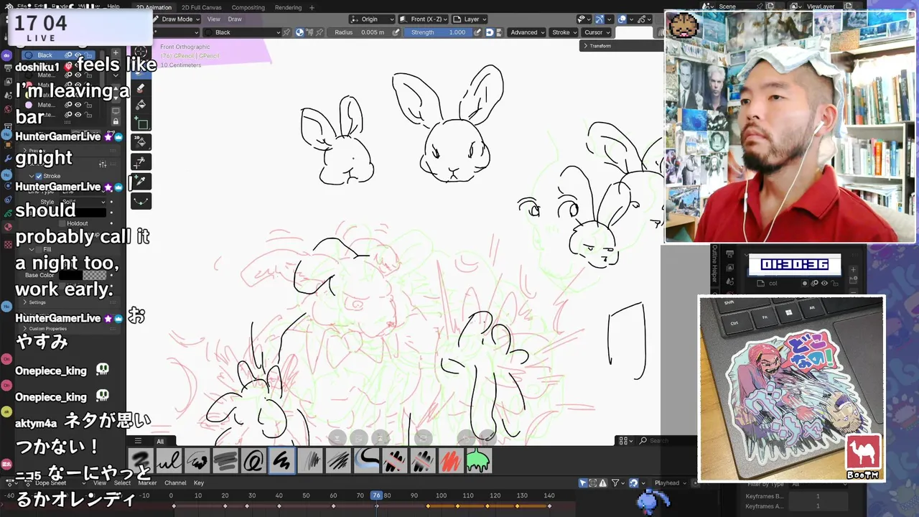Choose the gray hatching pencil brush

[310, 460]
